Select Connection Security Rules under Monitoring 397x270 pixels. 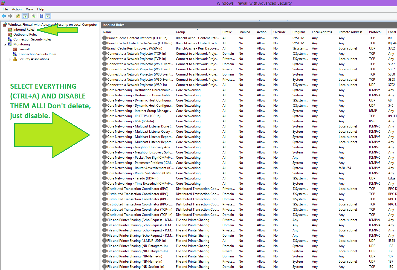tap(37, 54)
